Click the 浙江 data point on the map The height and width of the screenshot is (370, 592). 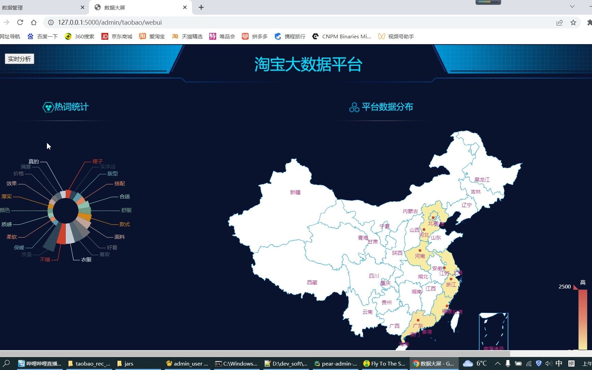[451, 279]
